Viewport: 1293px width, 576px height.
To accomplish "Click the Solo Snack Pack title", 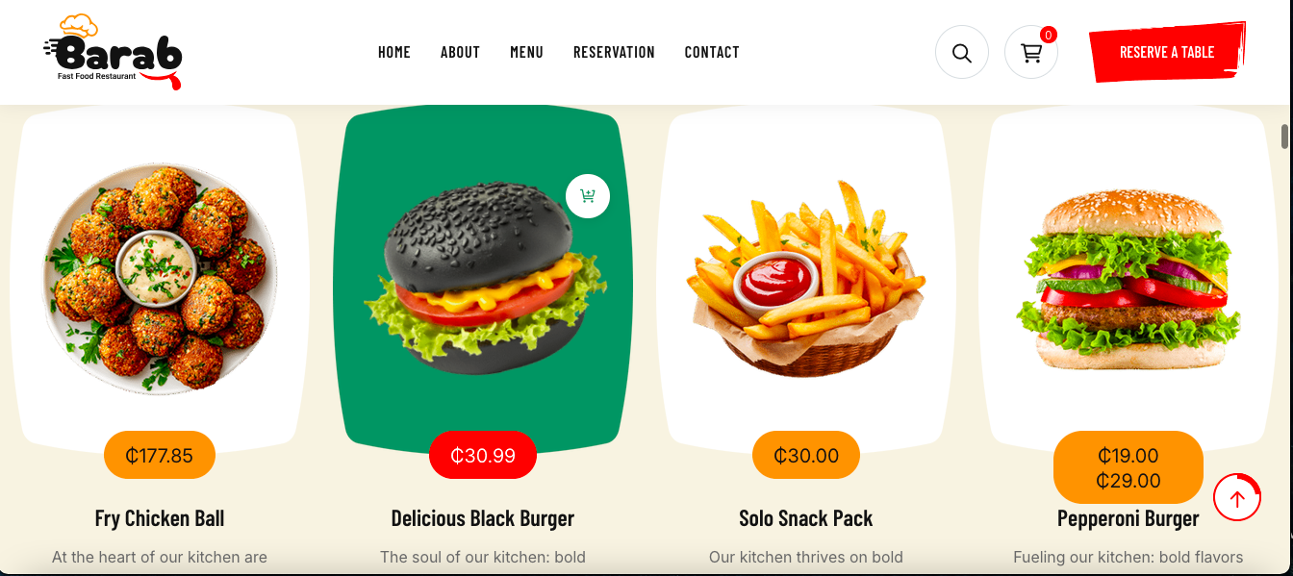I will tap(806, 518).
